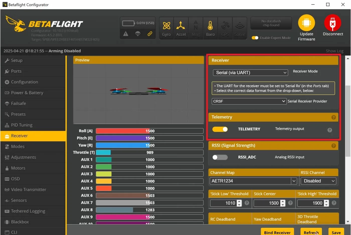Click the Accel sensor icon

tap(181, 25)
